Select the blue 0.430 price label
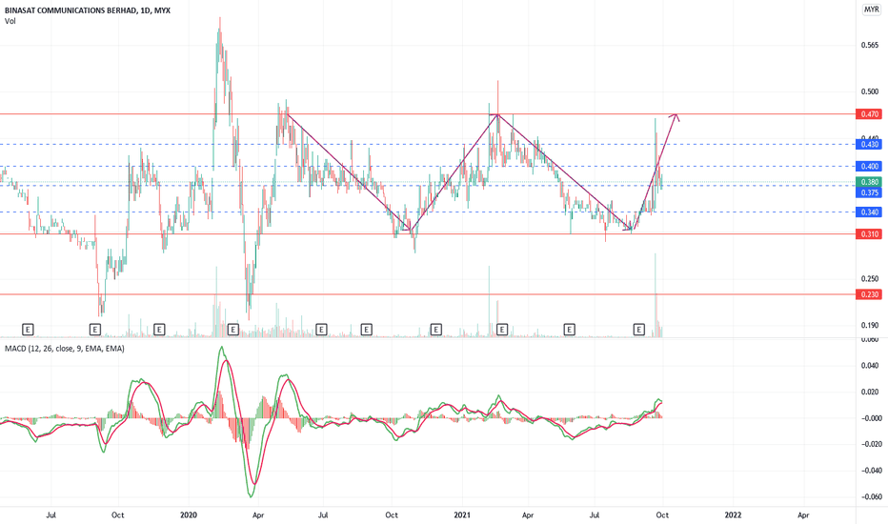The height and width of the screenshot is (524, 888). [x=870, y=145]
